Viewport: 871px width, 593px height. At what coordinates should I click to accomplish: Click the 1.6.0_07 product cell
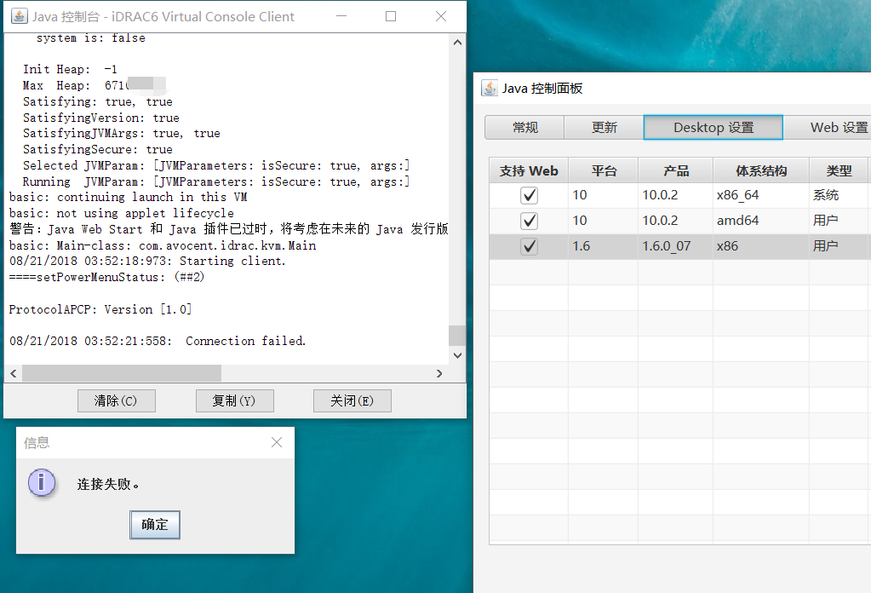pyautogui.click(x=675, y=246)
